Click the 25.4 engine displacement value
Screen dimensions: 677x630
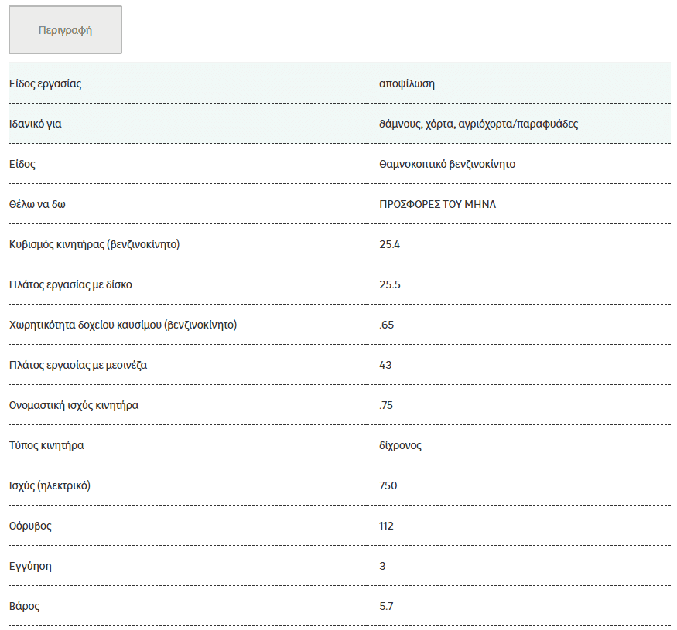tap(389, 245)
